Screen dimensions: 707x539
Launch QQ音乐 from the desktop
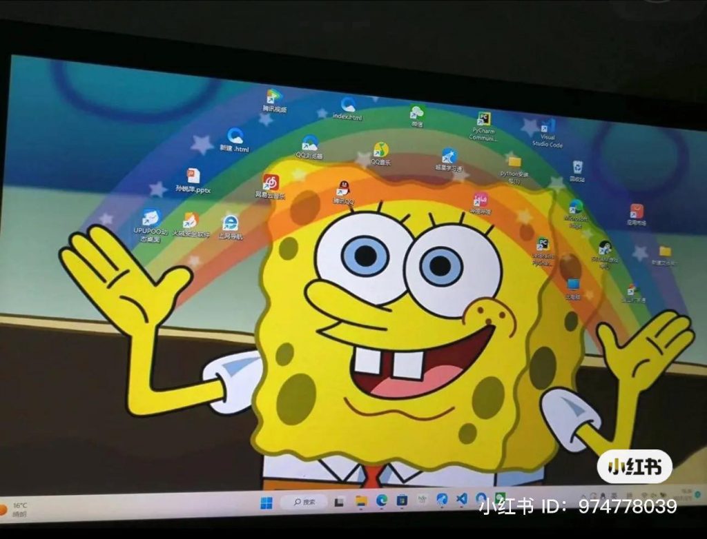[x=380, y=150]
